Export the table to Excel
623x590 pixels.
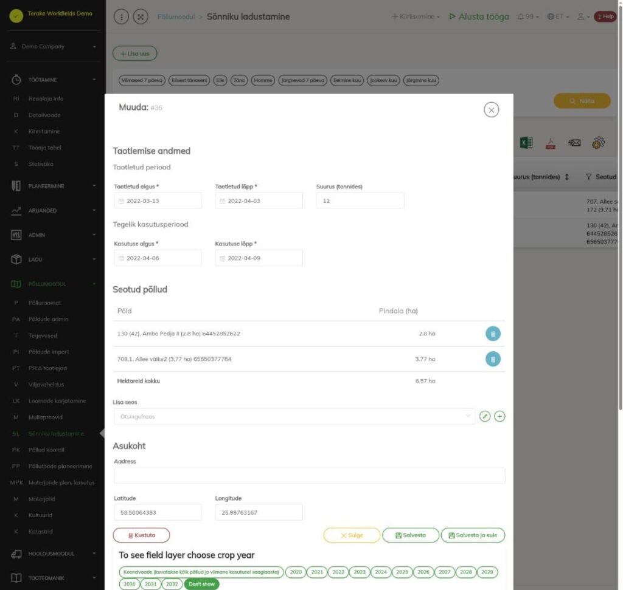click(526, 143)
